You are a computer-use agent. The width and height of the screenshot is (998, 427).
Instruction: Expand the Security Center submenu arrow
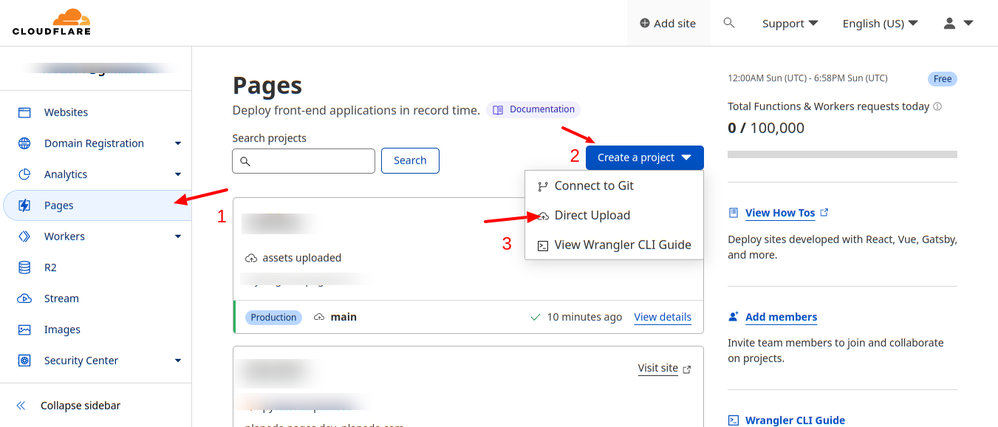coord(178,361)
